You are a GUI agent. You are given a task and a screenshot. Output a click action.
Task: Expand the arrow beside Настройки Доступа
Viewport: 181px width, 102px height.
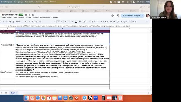point(143,16)
